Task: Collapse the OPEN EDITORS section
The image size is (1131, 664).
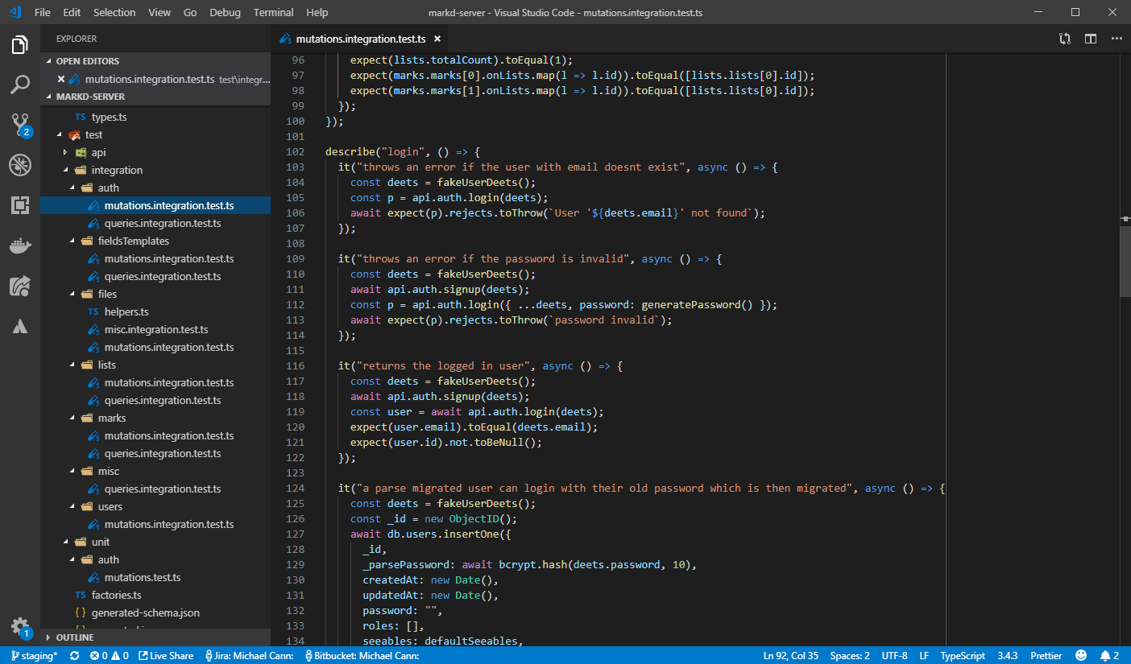Action: [x=88, y=61]
